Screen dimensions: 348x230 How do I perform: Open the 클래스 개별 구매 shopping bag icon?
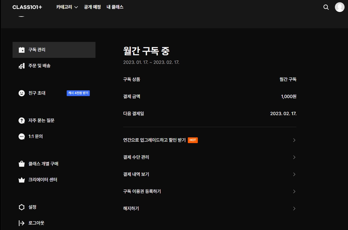(22, 164)
